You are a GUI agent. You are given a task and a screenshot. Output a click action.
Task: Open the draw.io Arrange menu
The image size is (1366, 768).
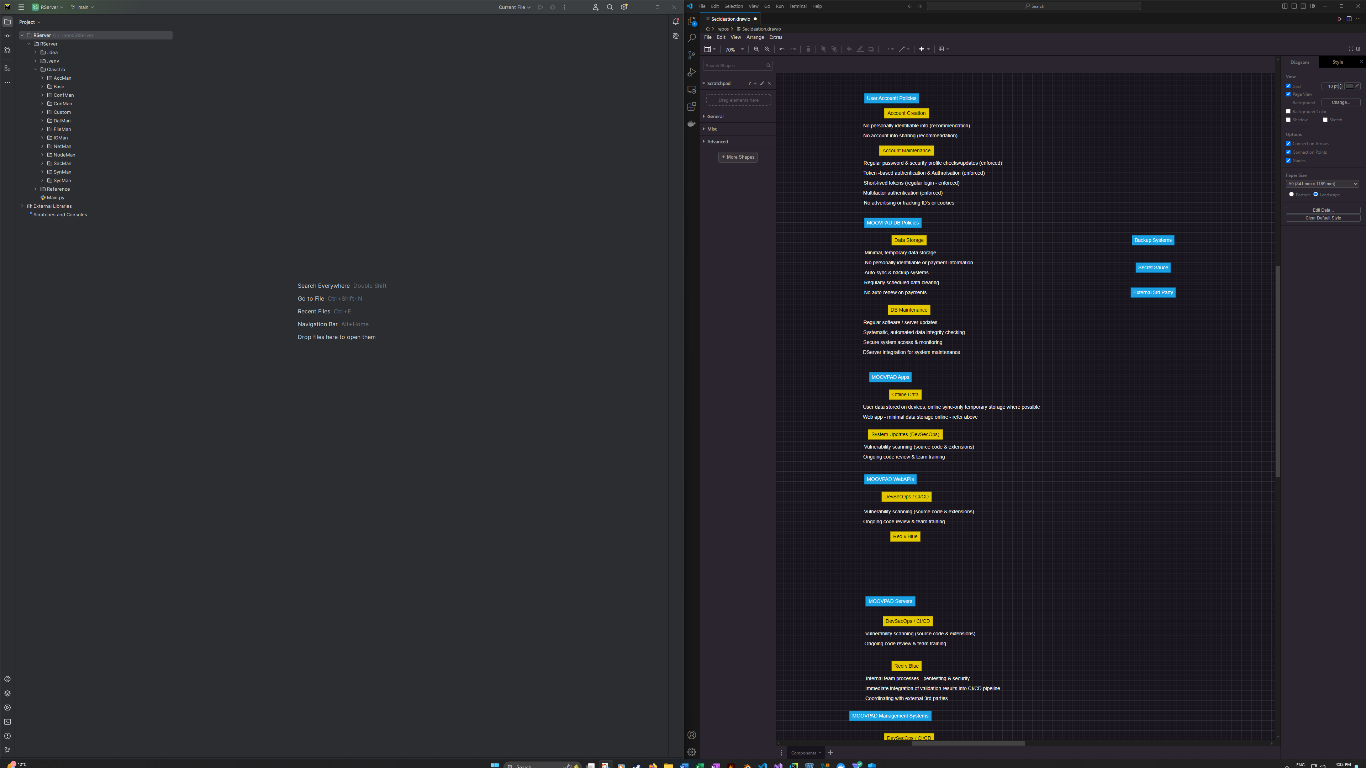tap(755, 37)
